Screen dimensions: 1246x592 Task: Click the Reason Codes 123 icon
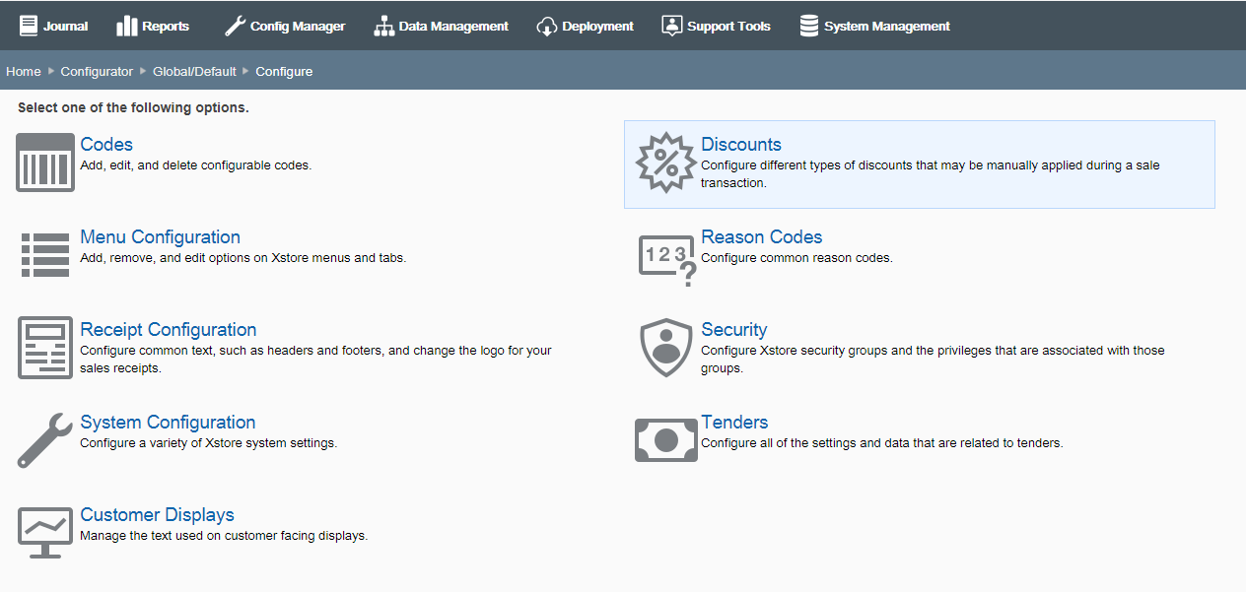tap(665, 259)
